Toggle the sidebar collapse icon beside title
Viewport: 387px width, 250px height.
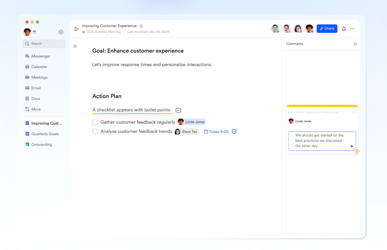coord(76,29)
